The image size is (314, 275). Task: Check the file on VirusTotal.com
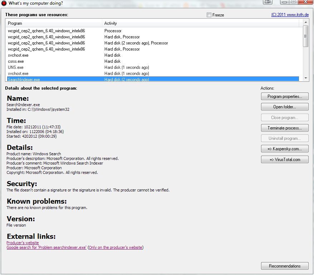(x=285, y=160)
